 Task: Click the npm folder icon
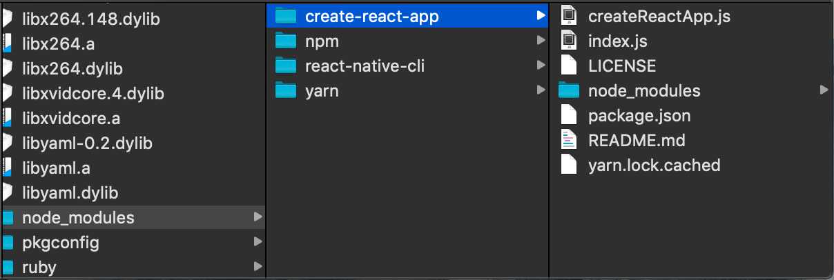coord(285,41)
